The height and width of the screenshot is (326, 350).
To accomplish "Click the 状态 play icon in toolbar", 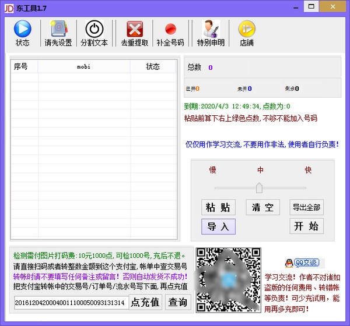I will point(23,29).
